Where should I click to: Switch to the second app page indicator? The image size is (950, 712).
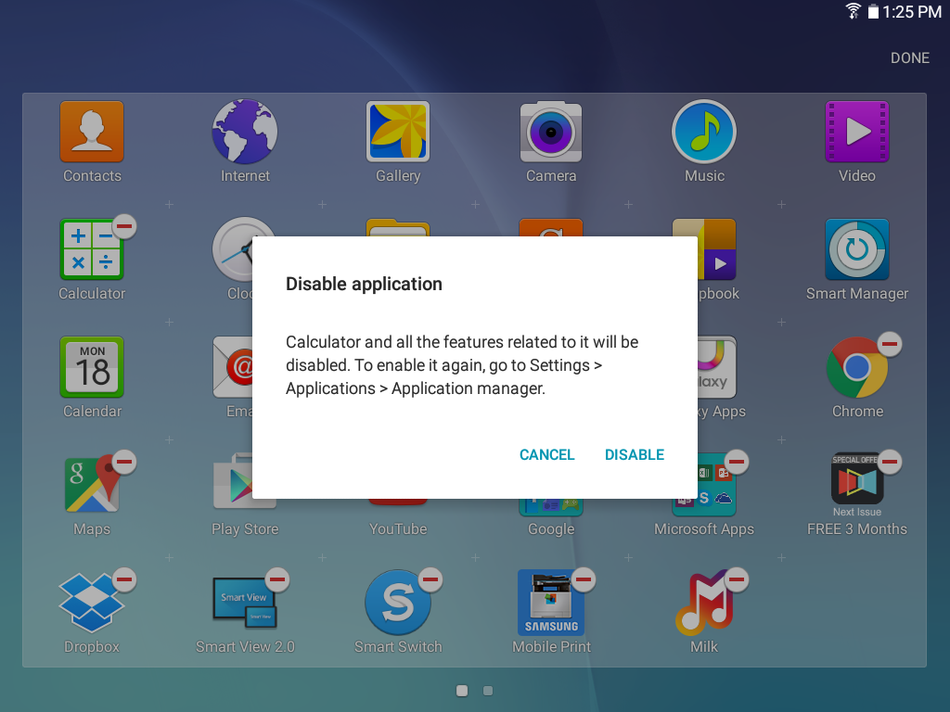click(x=488, y=691)
